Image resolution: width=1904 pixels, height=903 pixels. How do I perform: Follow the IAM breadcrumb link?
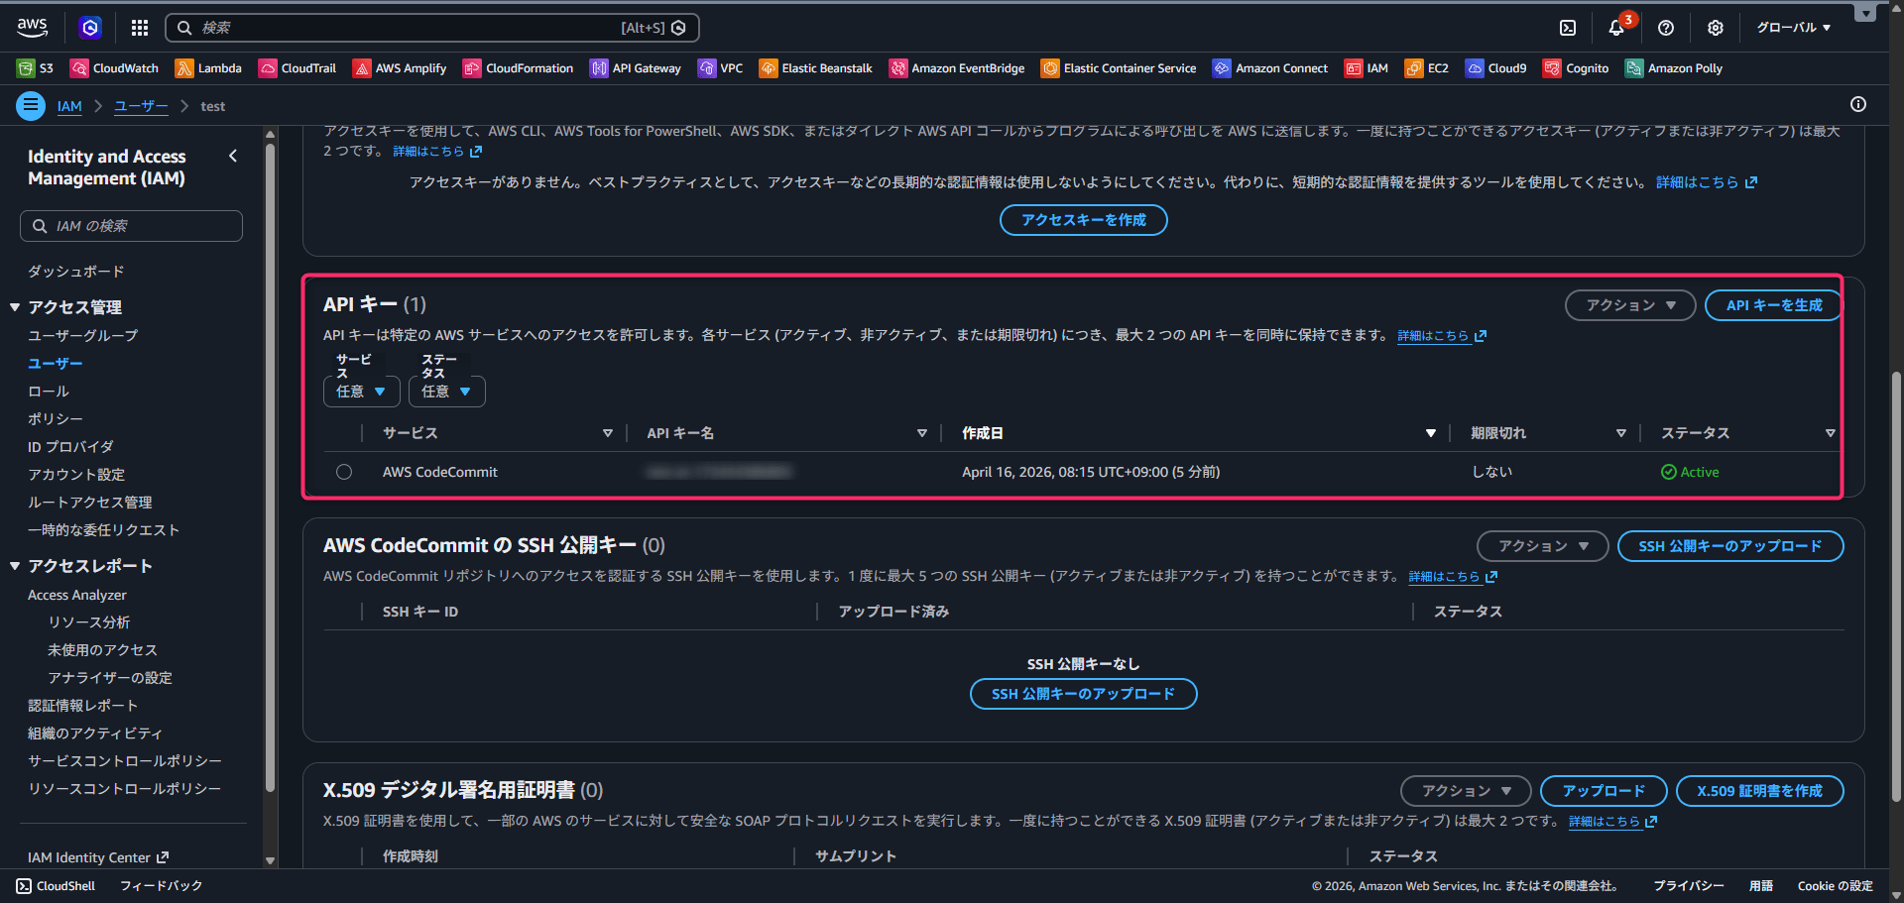(69, 106)
